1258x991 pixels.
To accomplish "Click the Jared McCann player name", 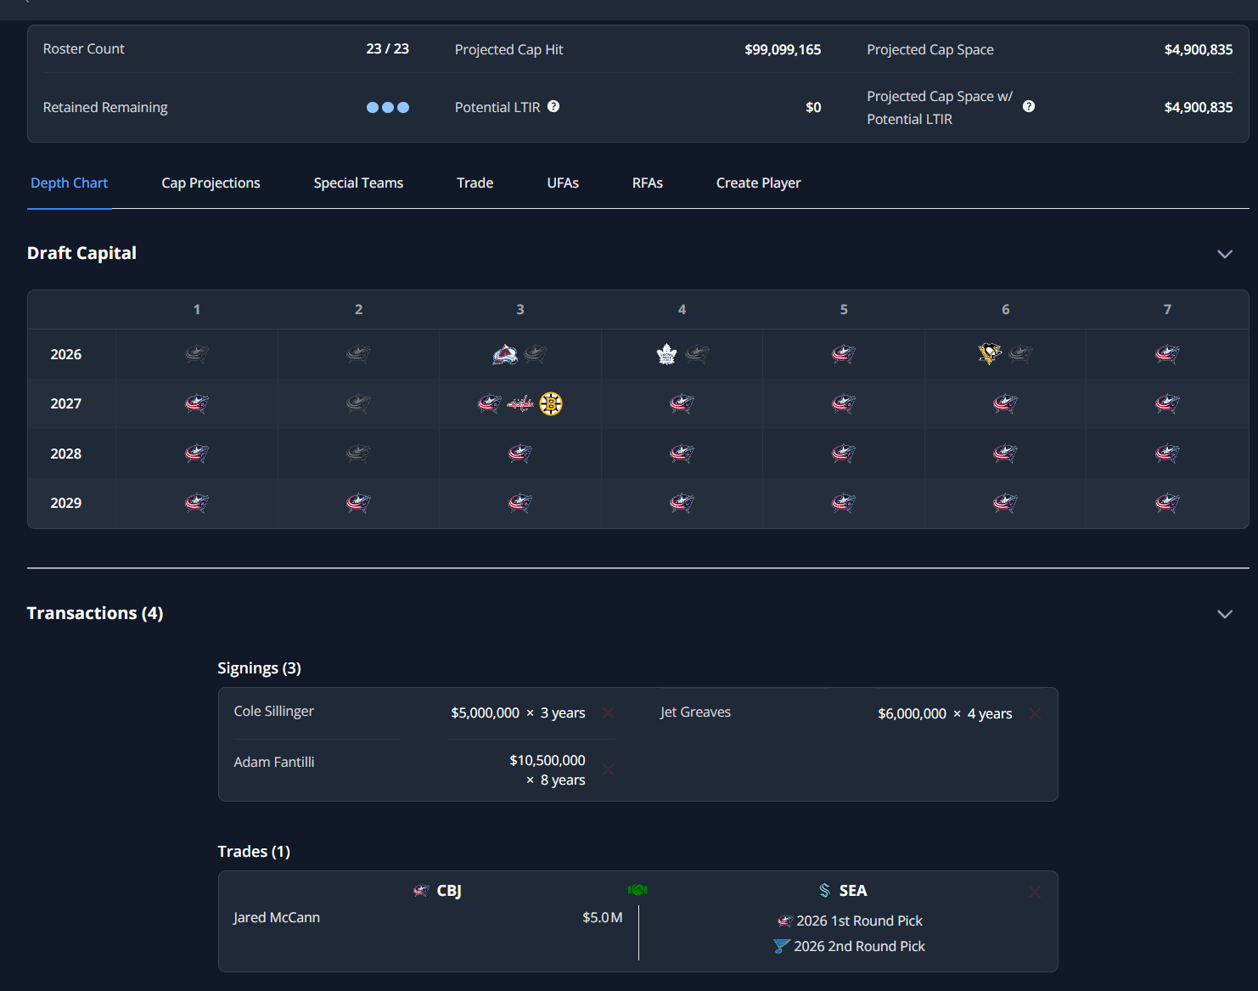I will pos(277,917).
